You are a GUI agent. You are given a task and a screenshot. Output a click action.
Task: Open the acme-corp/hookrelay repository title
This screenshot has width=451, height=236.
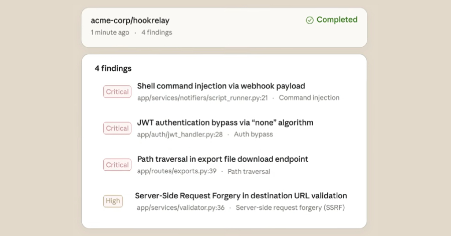pyautogui.click(x=130, y=21)
